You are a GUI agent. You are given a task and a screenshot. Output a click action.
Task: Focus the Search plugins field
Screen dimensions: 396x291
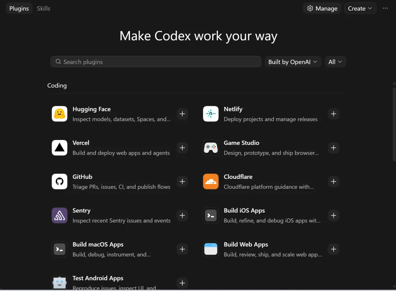tap(156, 62)
